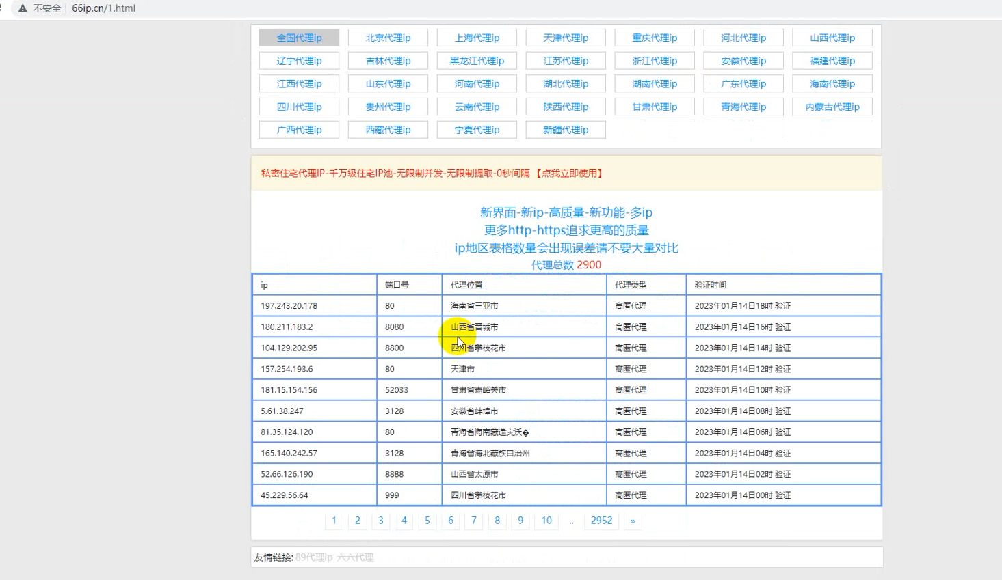
Task: Go to 辽宁代理ip page
Action: (x=299, y=61)
